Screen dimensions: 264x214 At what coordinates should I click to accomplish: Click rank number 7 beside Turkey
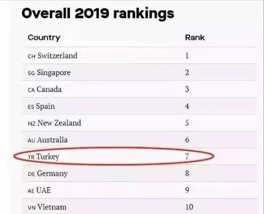click(187, 157)
